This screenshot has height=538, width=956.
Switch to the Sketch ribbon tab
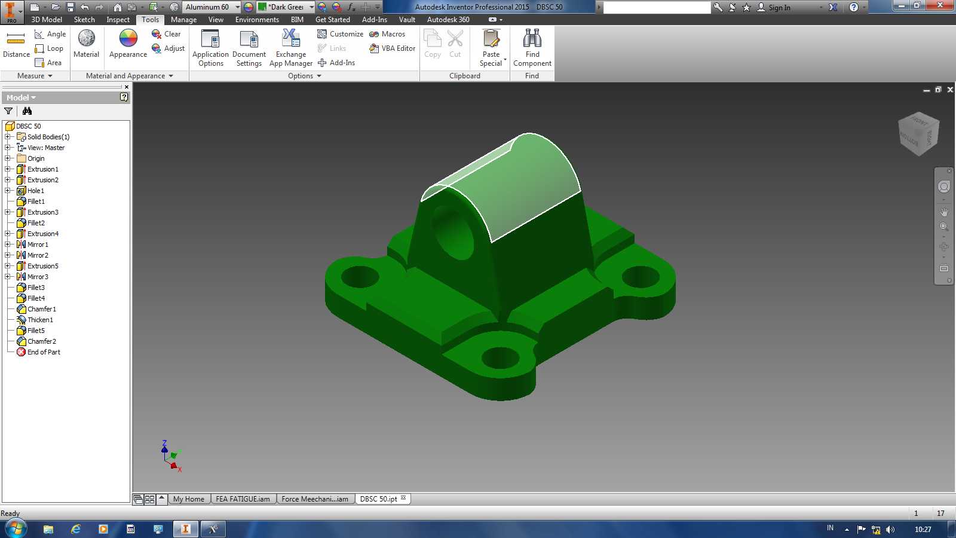click(x=84, y=20)
